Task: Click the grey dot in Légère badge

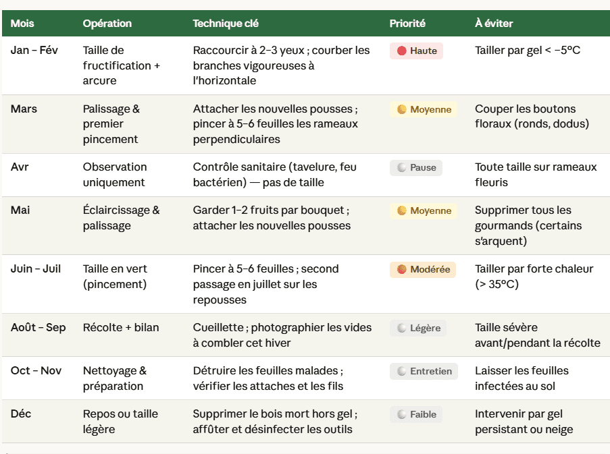Action: point(401,328)
